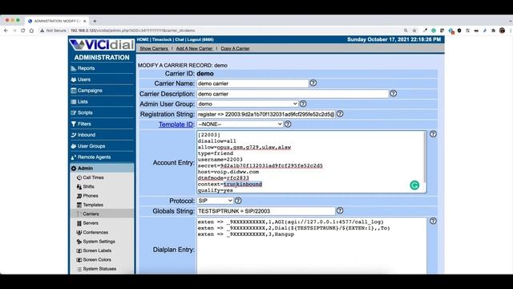Open Servers under Admin
The width and height of the screenshot is (513, 289).
coord(91,223)
